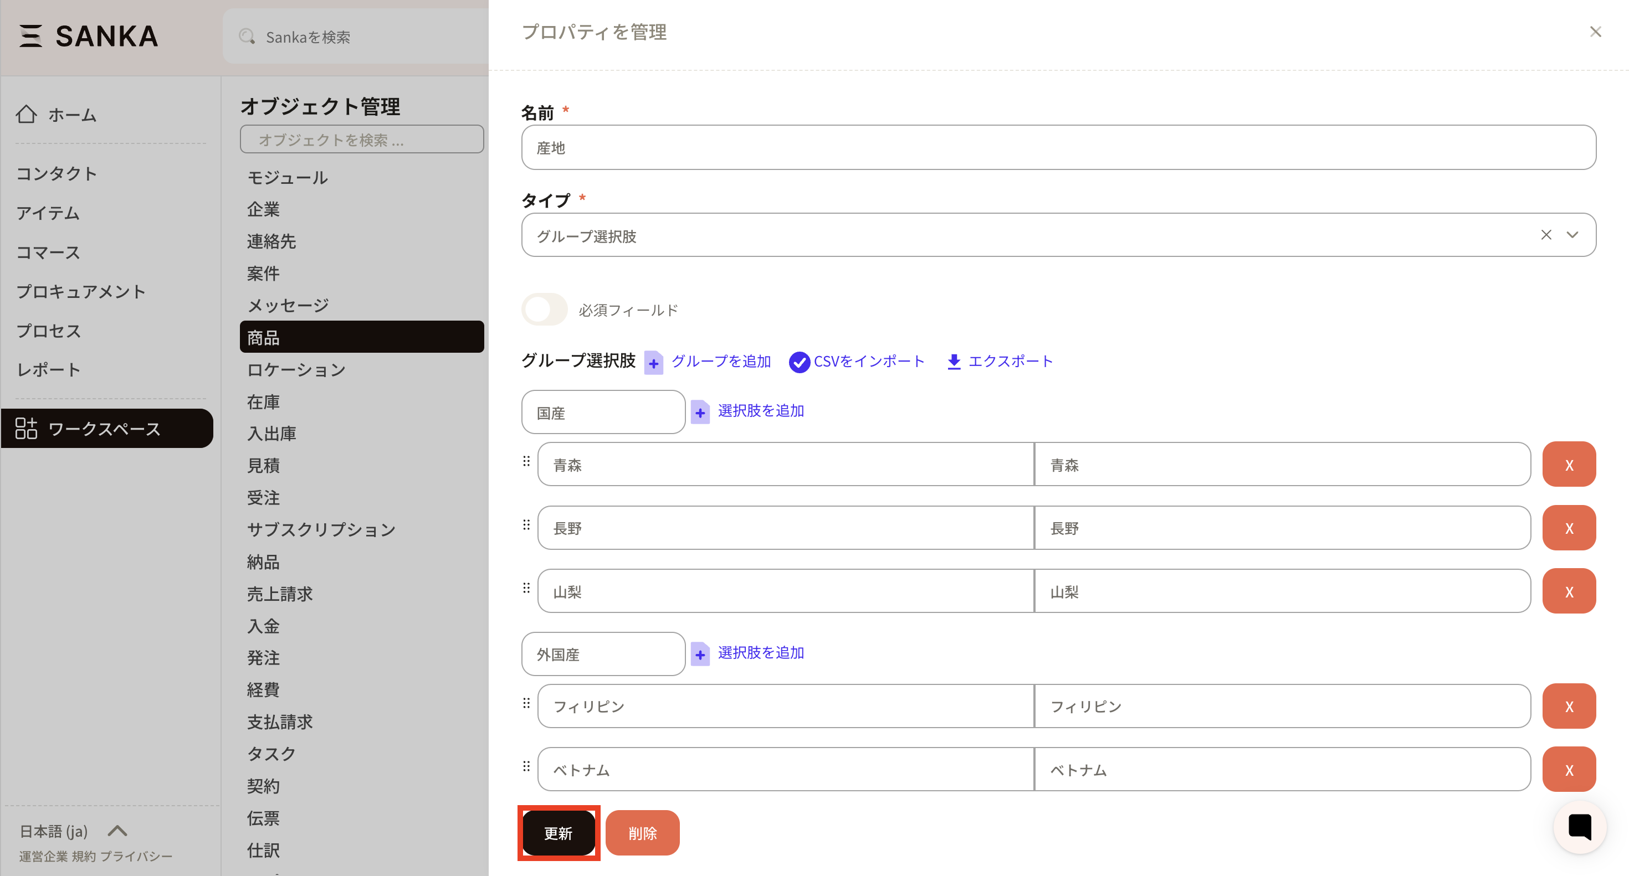This screenshot has height=876, width=1629.
Task: Remove the 長野 option
Action: coord(1569,528)
